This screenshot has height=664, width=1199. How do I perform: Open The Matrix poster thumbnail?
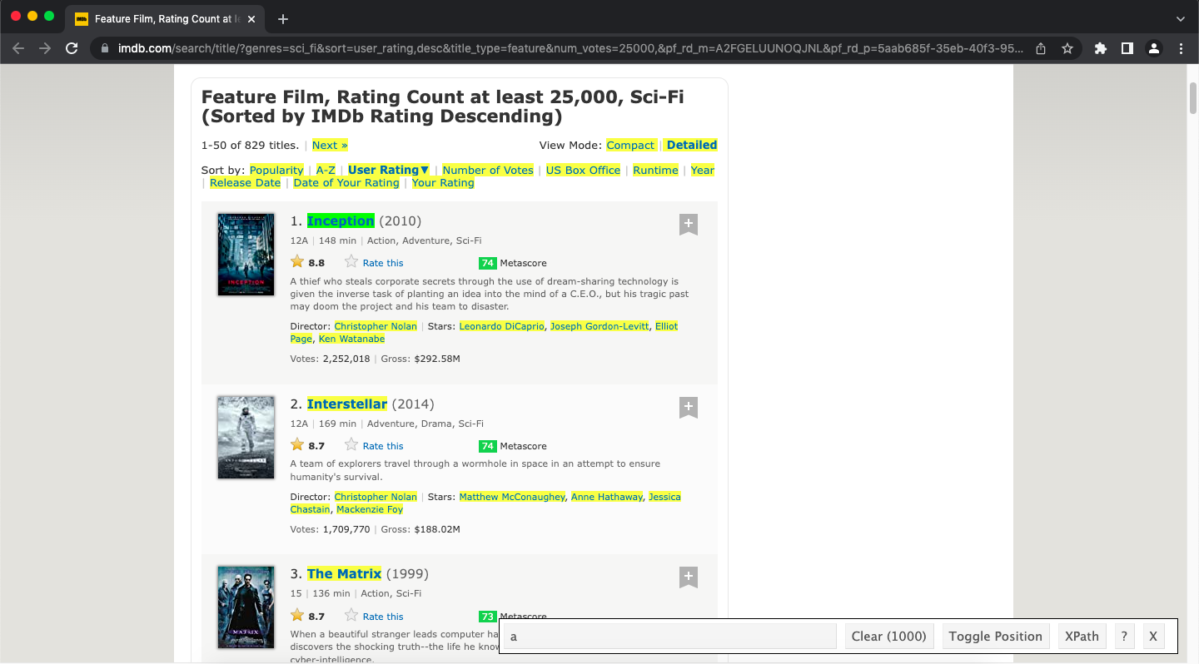coord(246,607)
